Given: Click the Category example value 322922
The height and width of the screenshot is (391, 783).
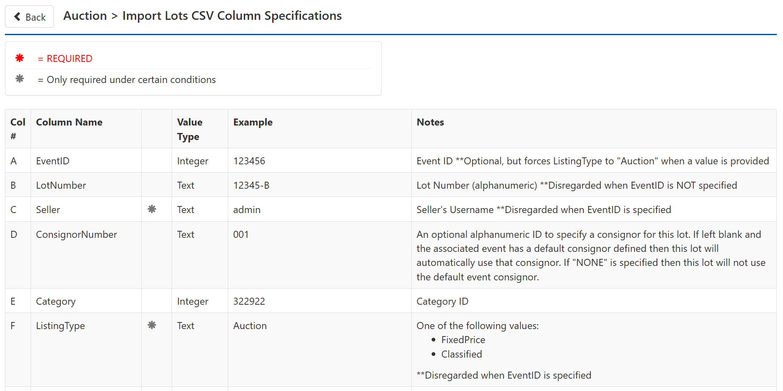Looking at the screenshot, I should (x=249, y=301).
